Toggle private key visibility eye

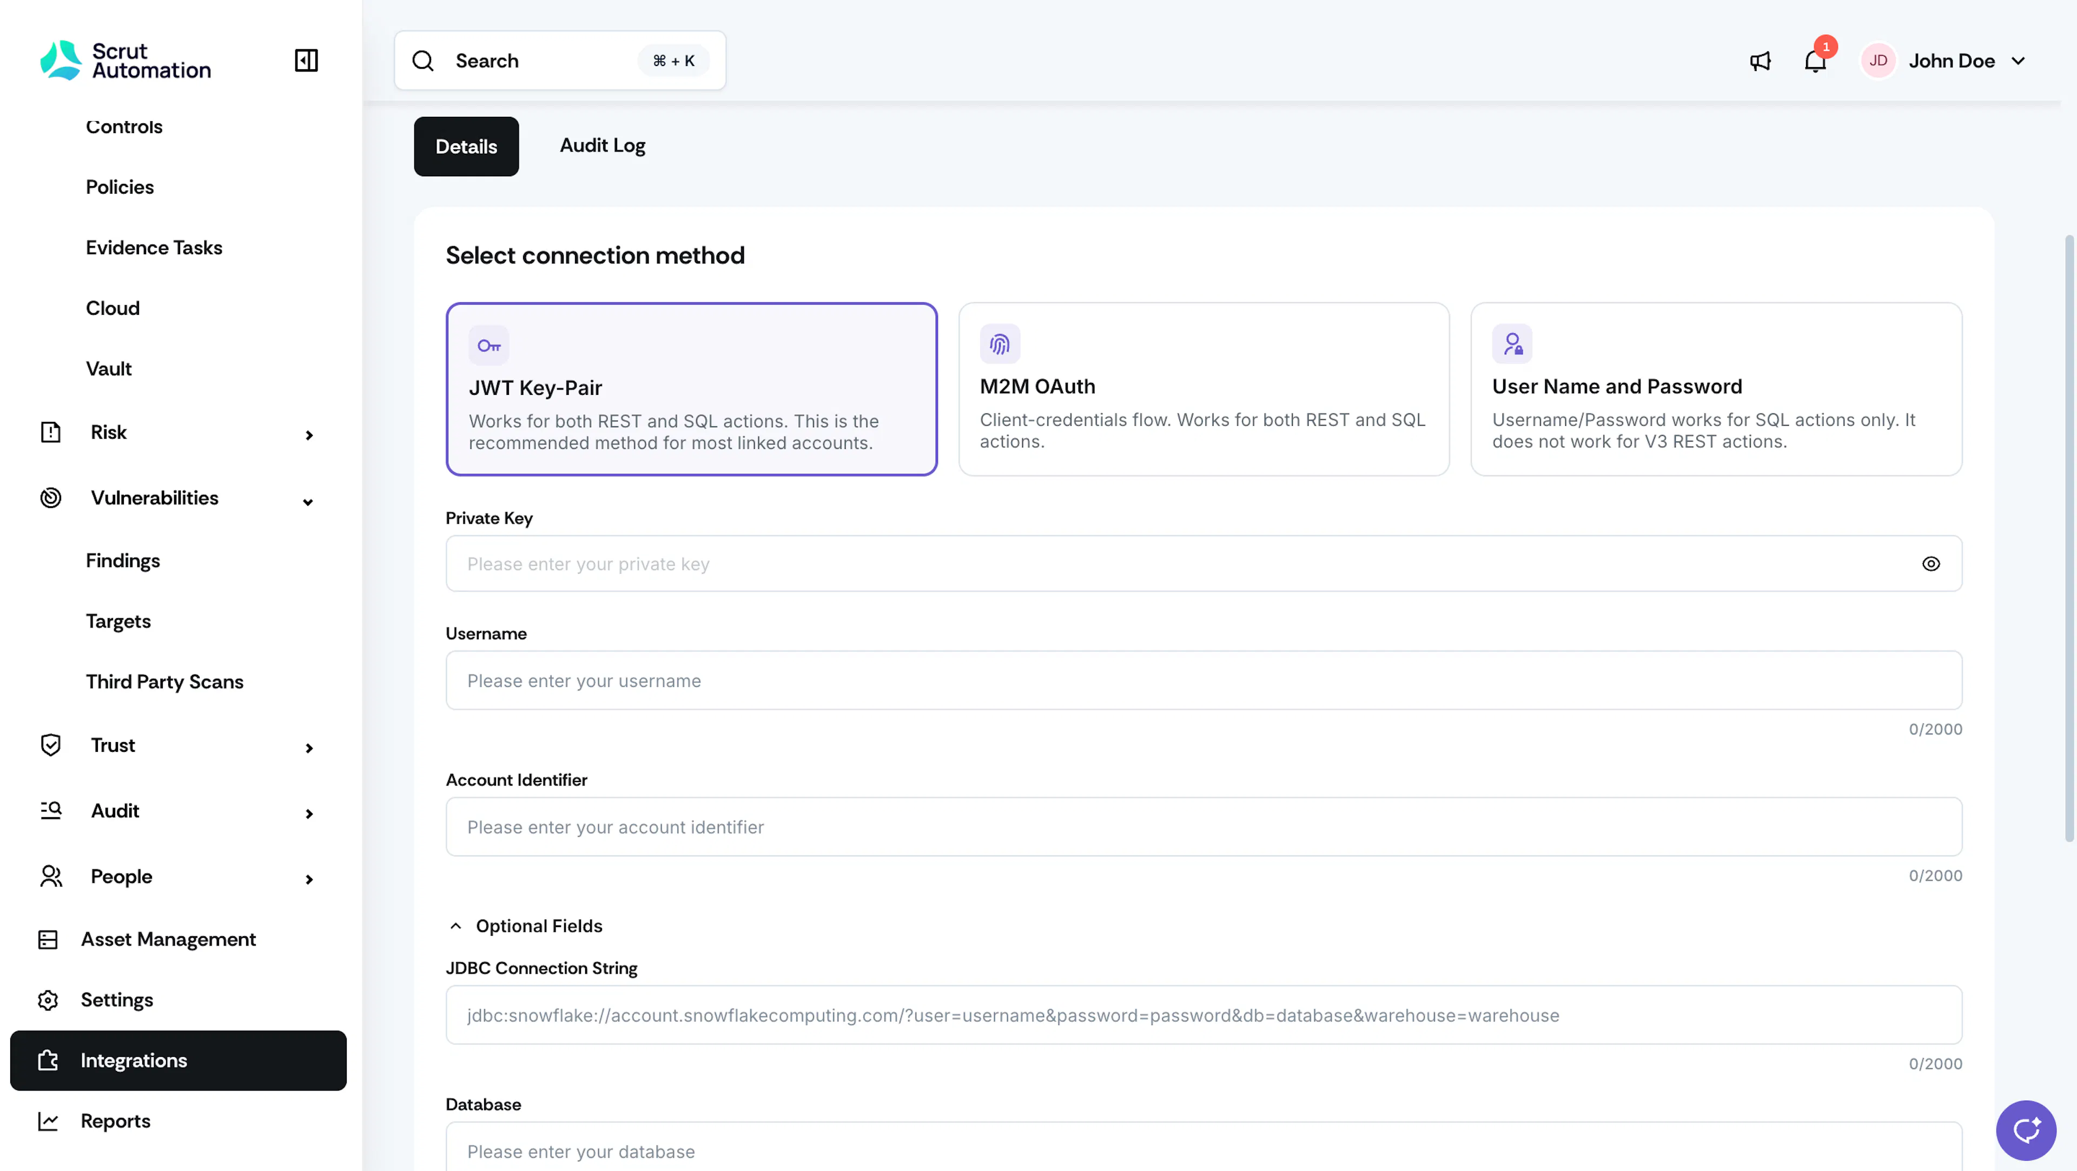coord(1930,564)
